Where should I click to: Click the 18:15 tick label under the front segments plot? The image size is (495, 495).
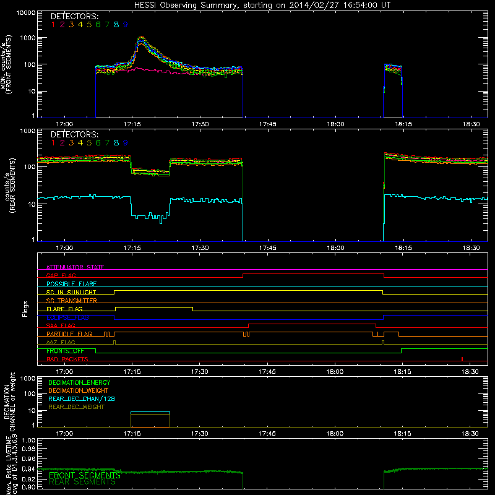[403, 124]
